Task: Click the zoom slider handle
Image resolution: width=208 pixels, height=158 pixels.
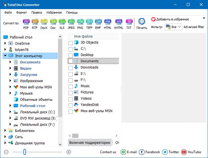Action: pyautogui.click(x=24, y=152)
